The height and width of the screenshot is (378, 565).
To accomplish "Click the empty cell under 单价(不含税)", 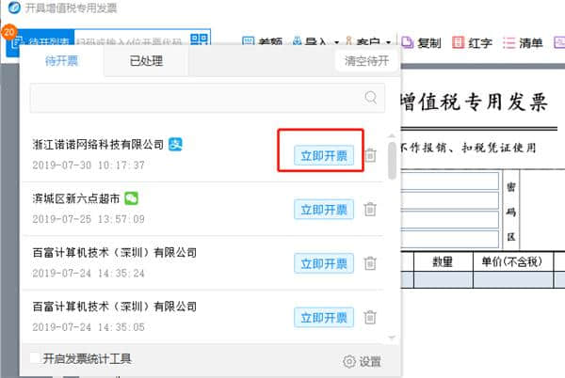I will (513, 280).
